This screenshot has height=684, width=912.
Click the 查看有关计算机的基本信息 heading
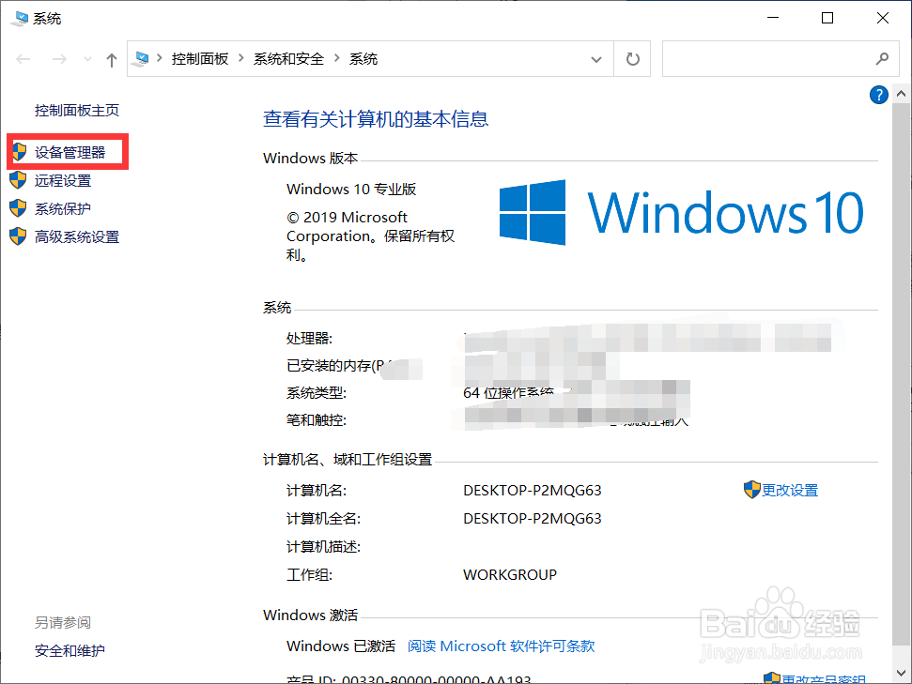click(x=376, y=119)
